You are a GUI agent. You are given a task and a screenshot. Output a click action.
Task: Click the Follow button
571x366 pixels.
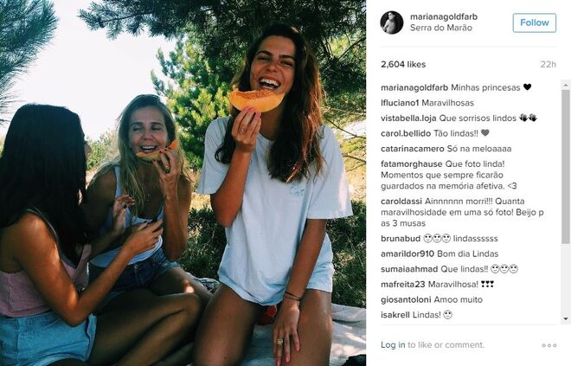pyautogui.click(x=534, y=22)
